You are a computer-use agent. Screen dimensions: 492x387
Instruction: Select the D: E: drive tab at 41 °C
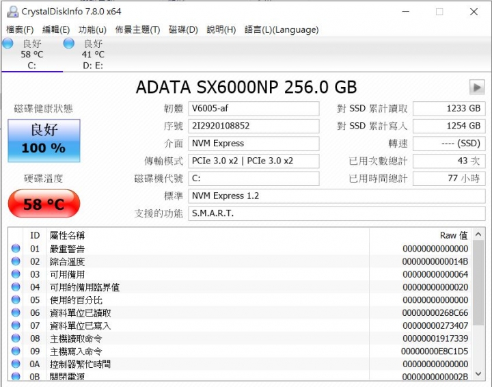[93, 54]
